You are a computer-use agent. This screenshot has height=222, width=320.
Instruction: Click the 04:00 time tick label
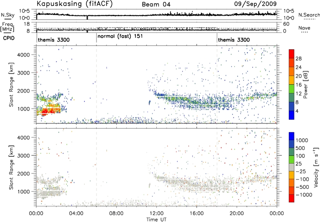pyautogui.click(x=76, y=214)
